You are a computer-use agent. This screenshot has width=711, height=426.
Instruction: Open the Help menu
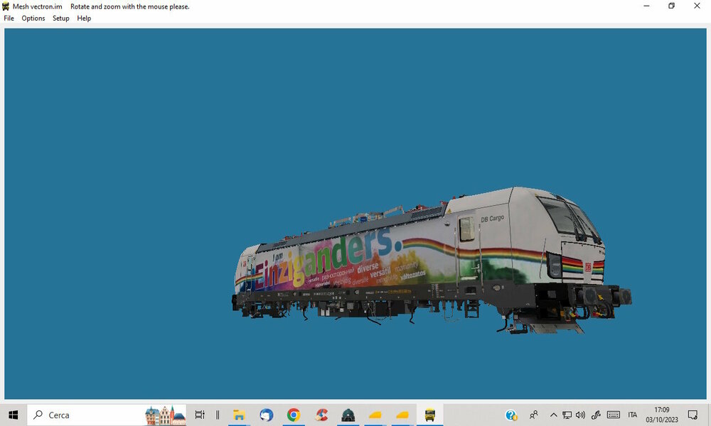point(84,18)
